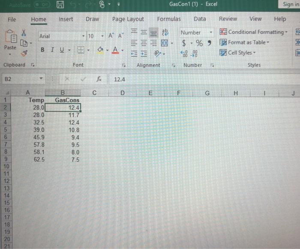This screenshot has width=300, height=249.
Task: Click the Copy icon
Action: 24,43
